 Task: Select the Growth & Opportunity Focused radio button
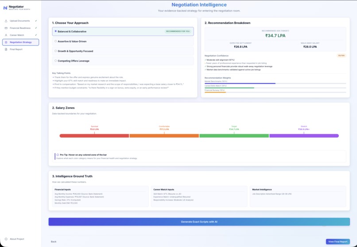tap(55, 51)
